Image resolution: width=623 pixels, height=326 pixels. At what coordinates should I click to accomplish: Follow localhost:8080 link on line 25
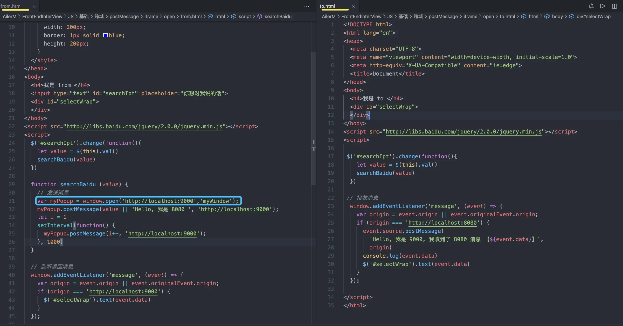click(x=442, y=223)
